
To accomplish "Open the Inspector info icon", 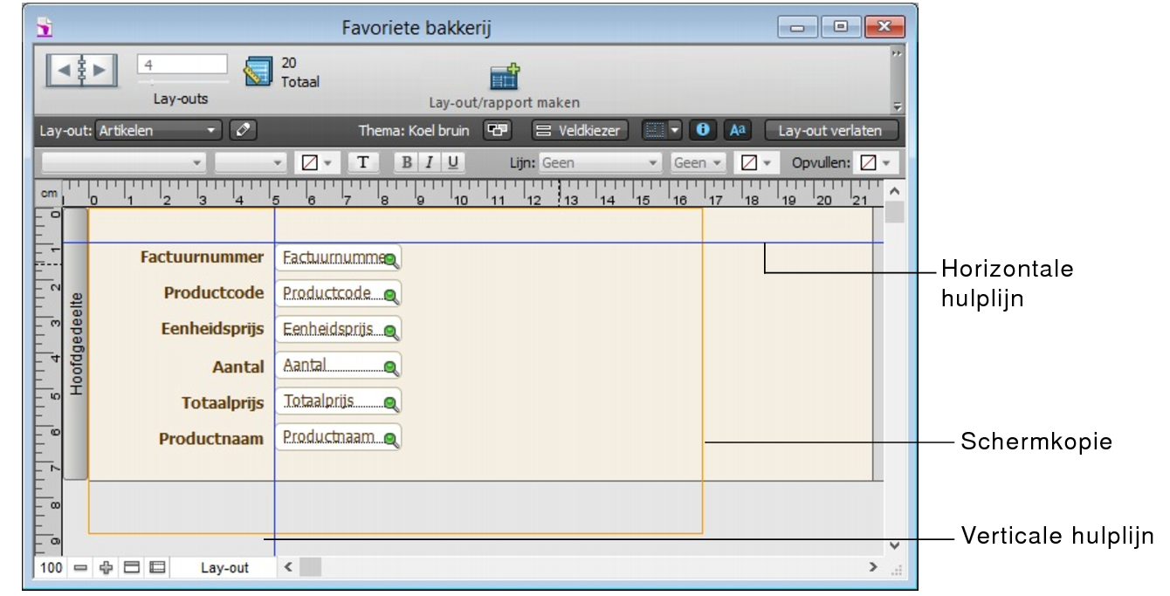I will click(x=704, y=131).
